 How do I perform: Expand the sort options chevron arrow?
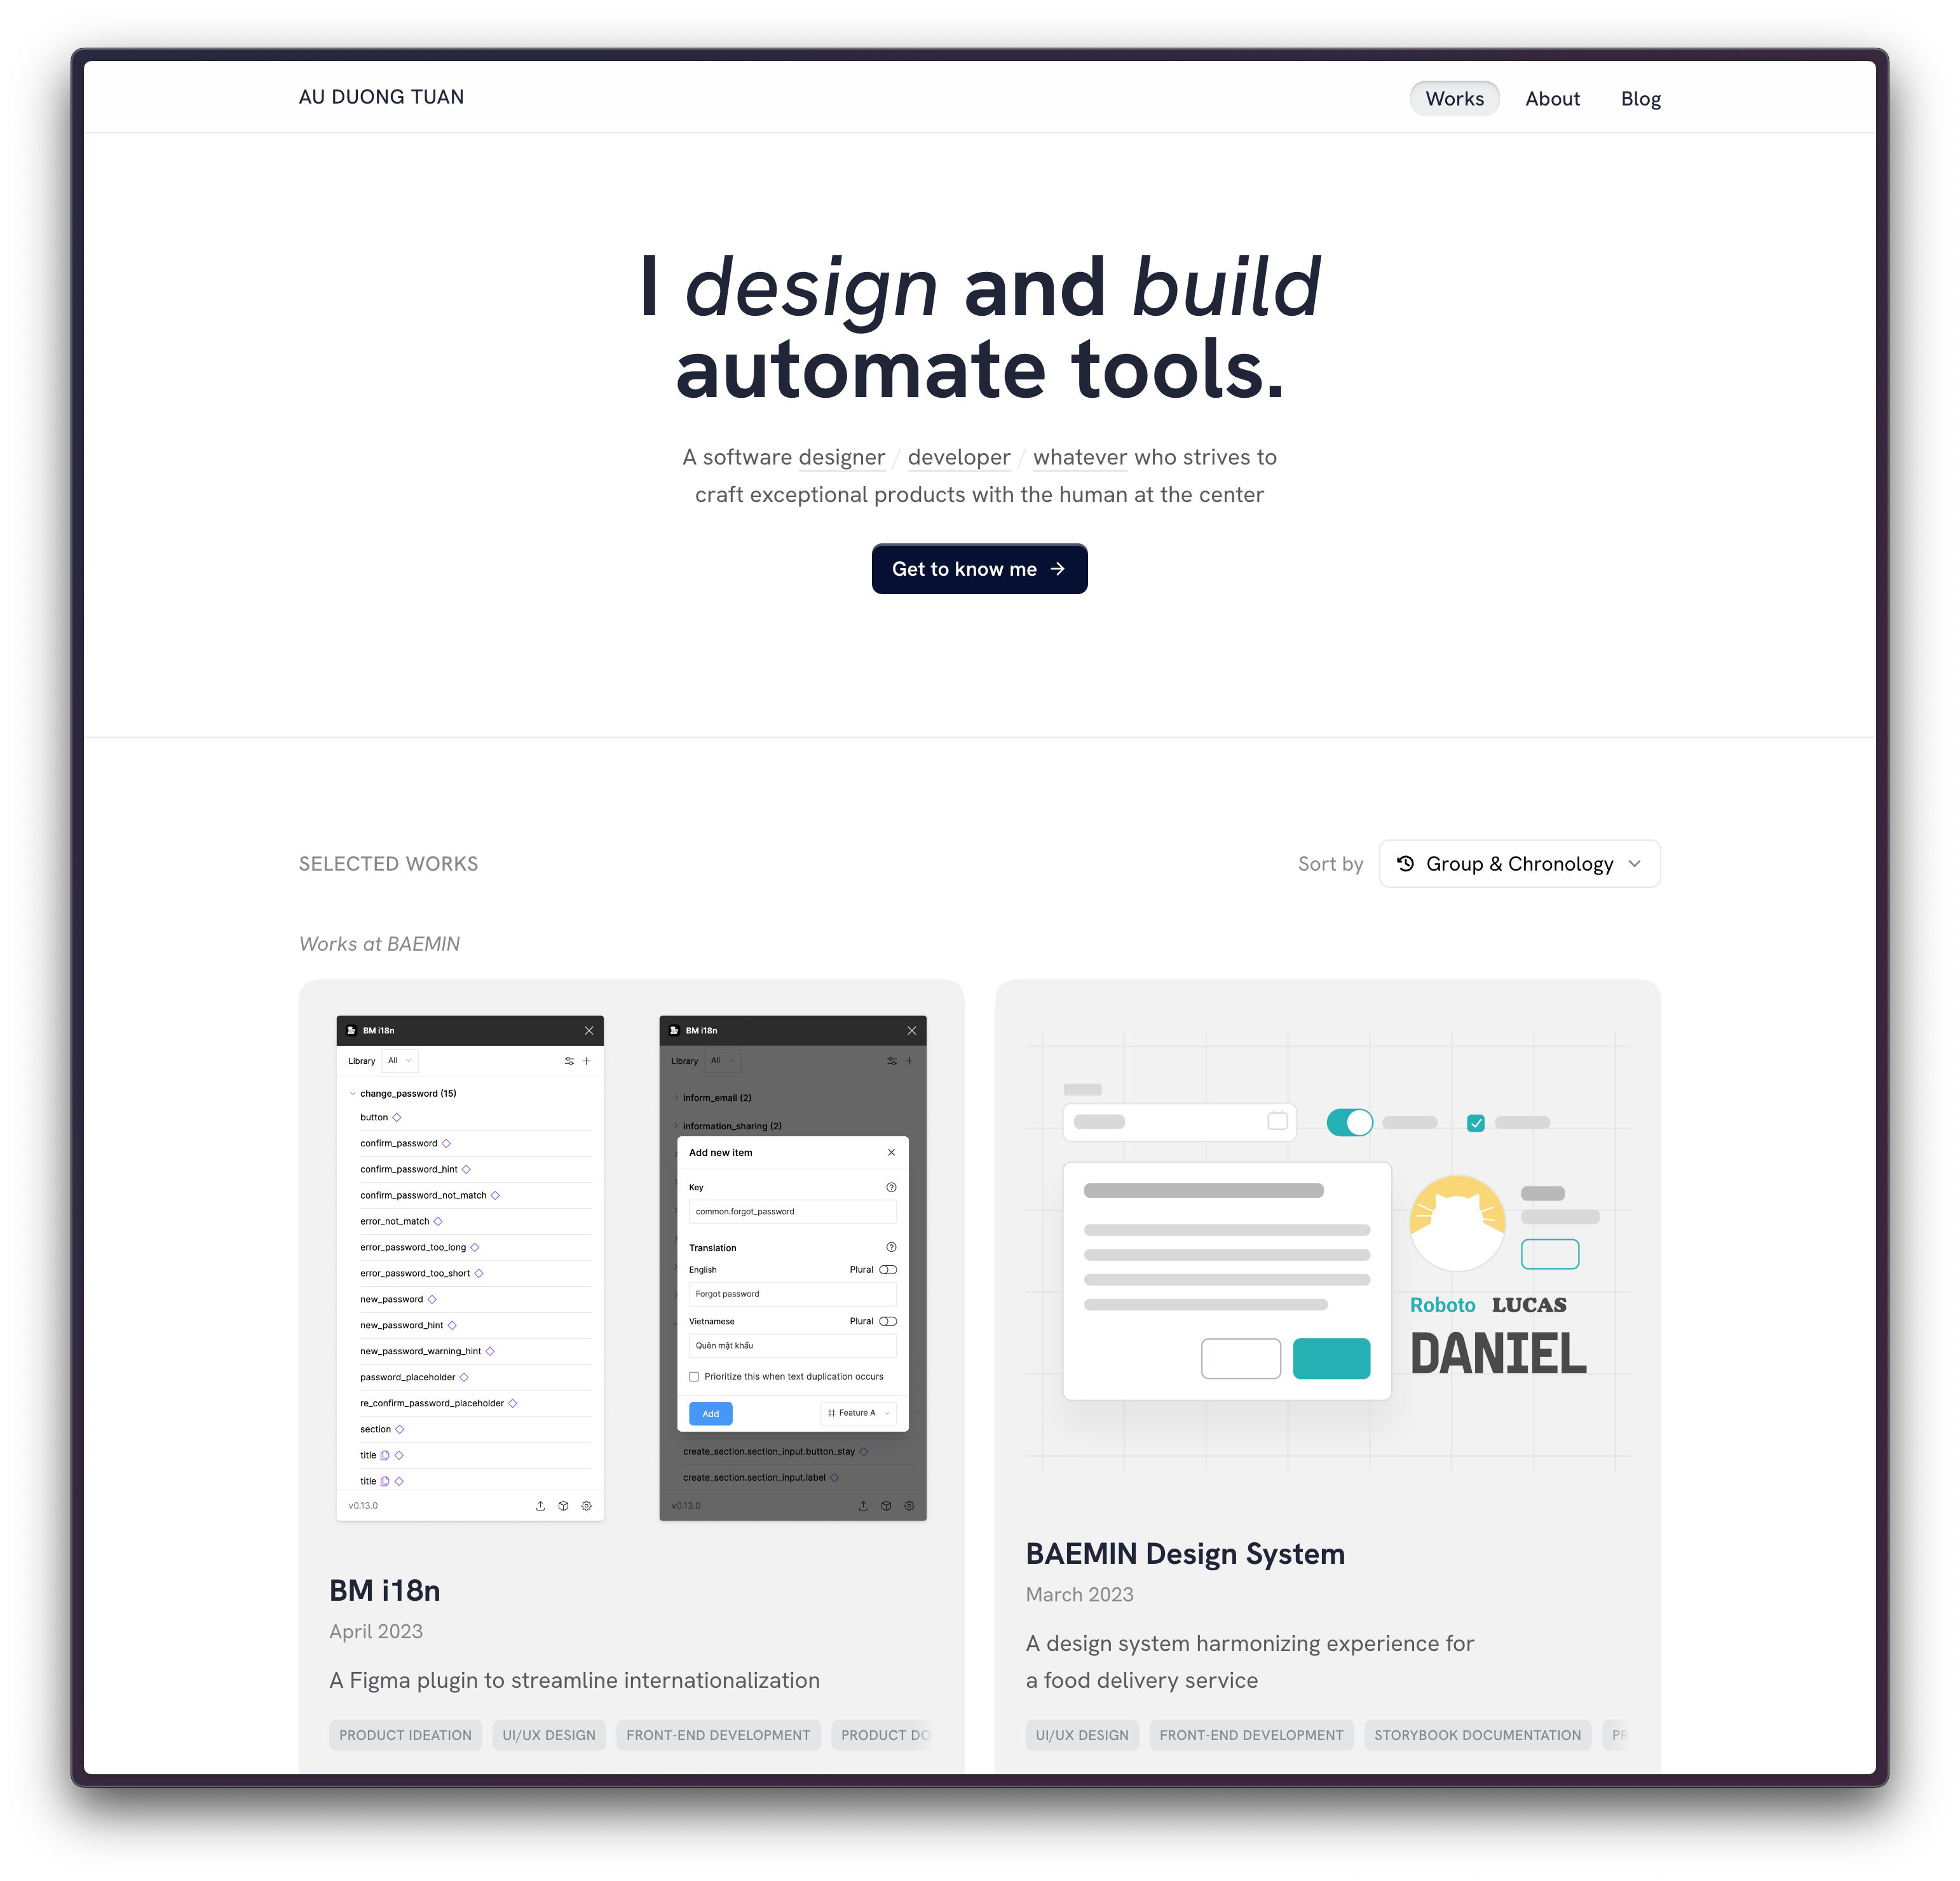coord(1637,862)
